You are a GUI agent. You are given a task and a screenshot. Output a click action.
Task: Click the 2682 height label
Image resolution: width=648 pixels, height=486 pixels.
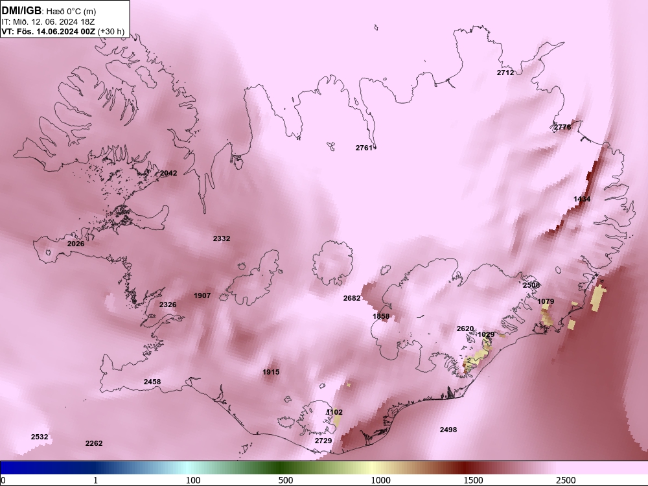click(352, 298)
